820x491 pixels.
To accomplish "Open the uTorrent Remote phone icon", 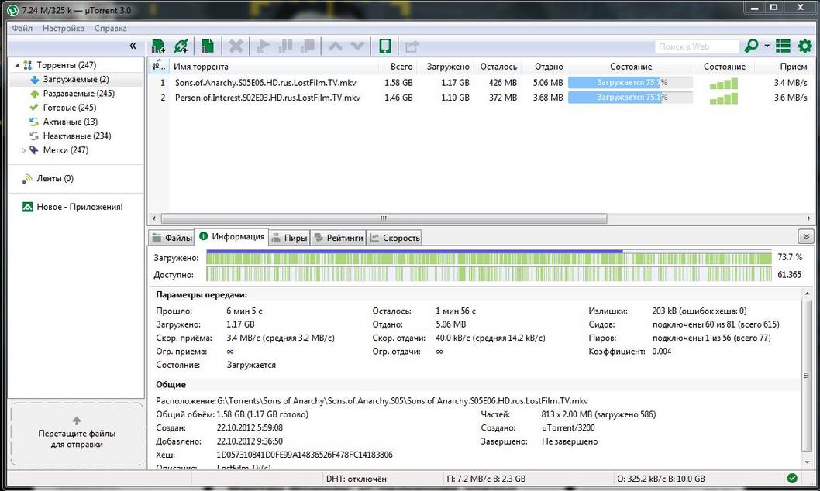I will tap(385, 46).
